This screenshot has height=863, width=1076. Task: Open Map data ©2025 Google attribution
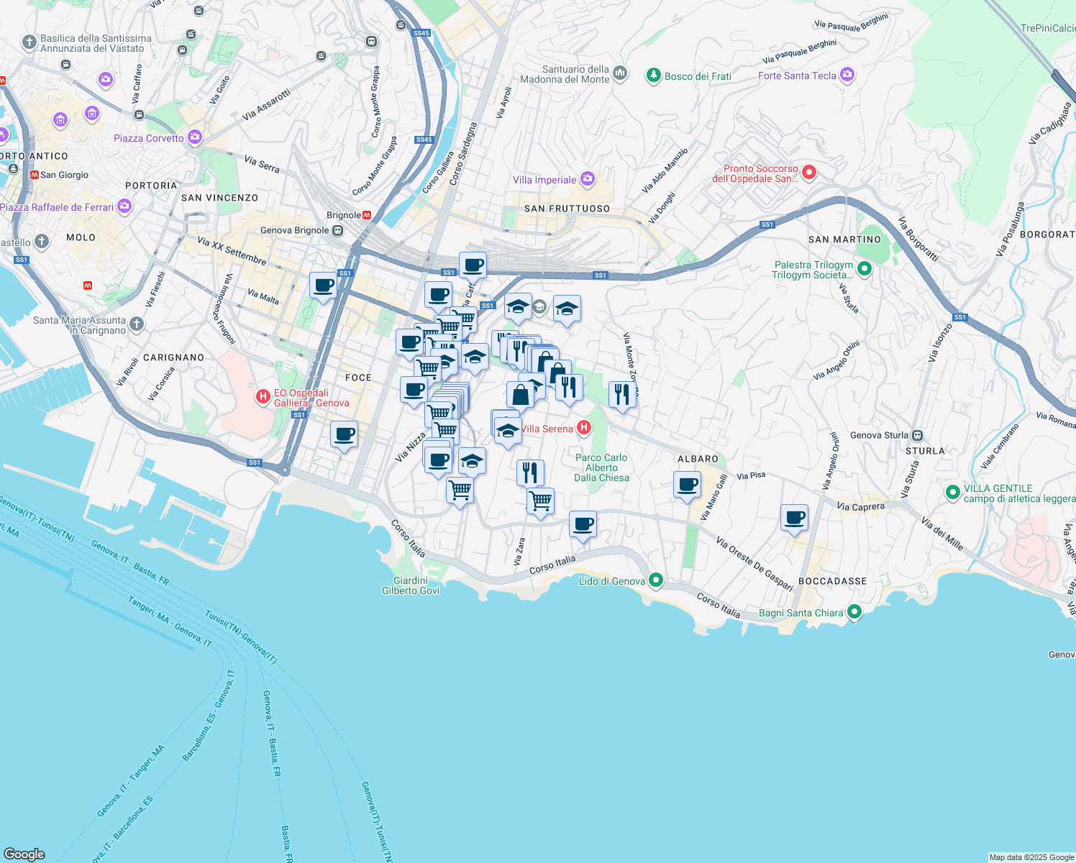click(x=1031, y=857)
